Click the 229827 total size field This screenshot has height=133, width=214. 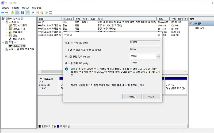tap(145, 43)
